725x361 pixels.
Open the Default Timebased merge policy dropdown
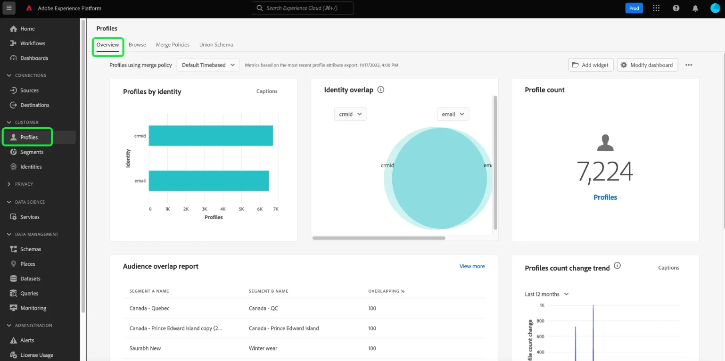click(x=208, y=65)
